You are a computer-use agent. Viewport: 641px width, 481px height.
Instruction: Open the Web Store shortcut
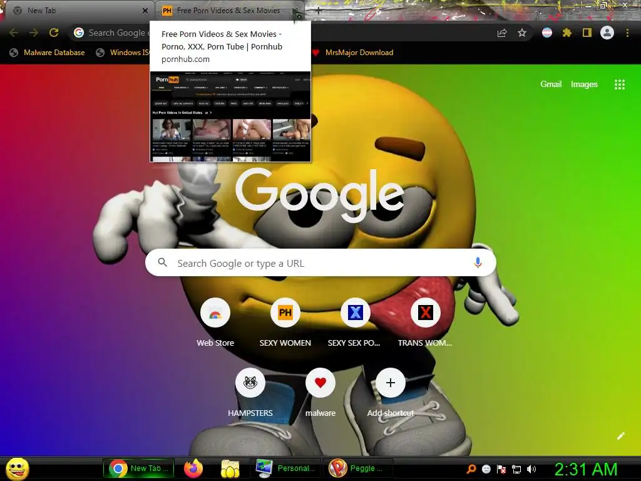tap(215, 322)
